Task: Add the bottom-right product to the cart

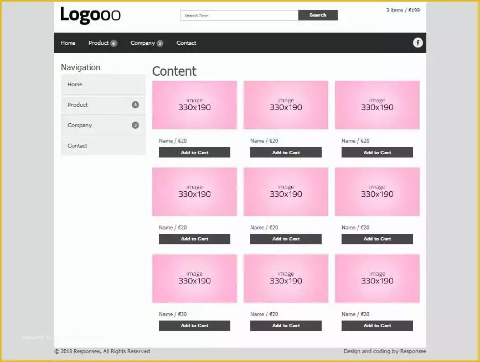Action: pos(376,326)
